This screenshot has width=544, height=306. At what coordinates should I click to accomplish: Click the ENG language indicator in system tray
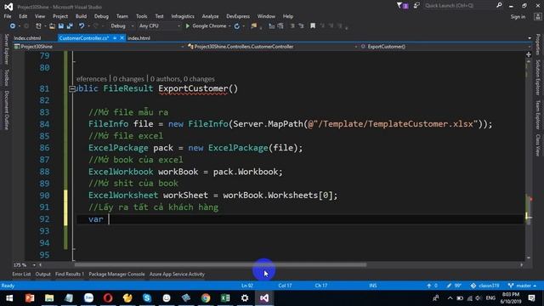point(490,298)
